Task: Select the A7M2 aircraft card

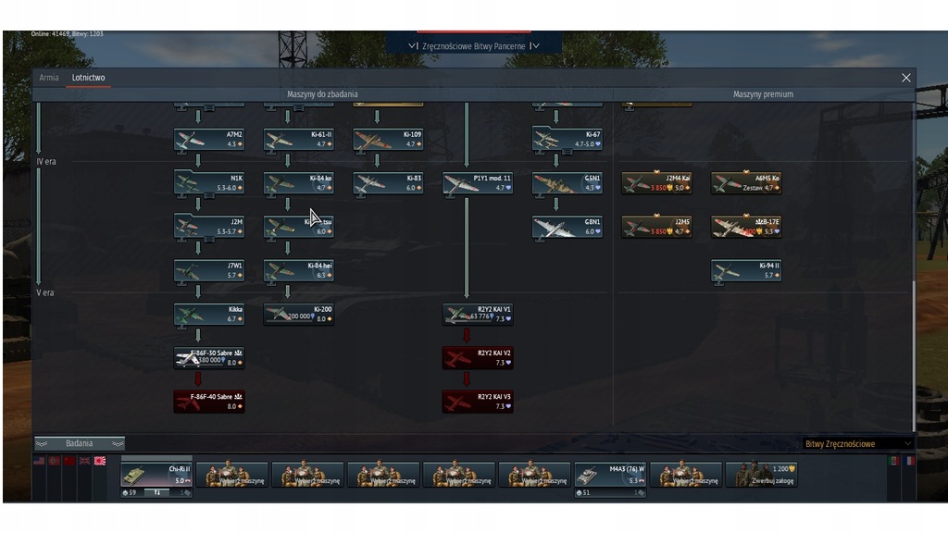Action: tap(209, 139)
